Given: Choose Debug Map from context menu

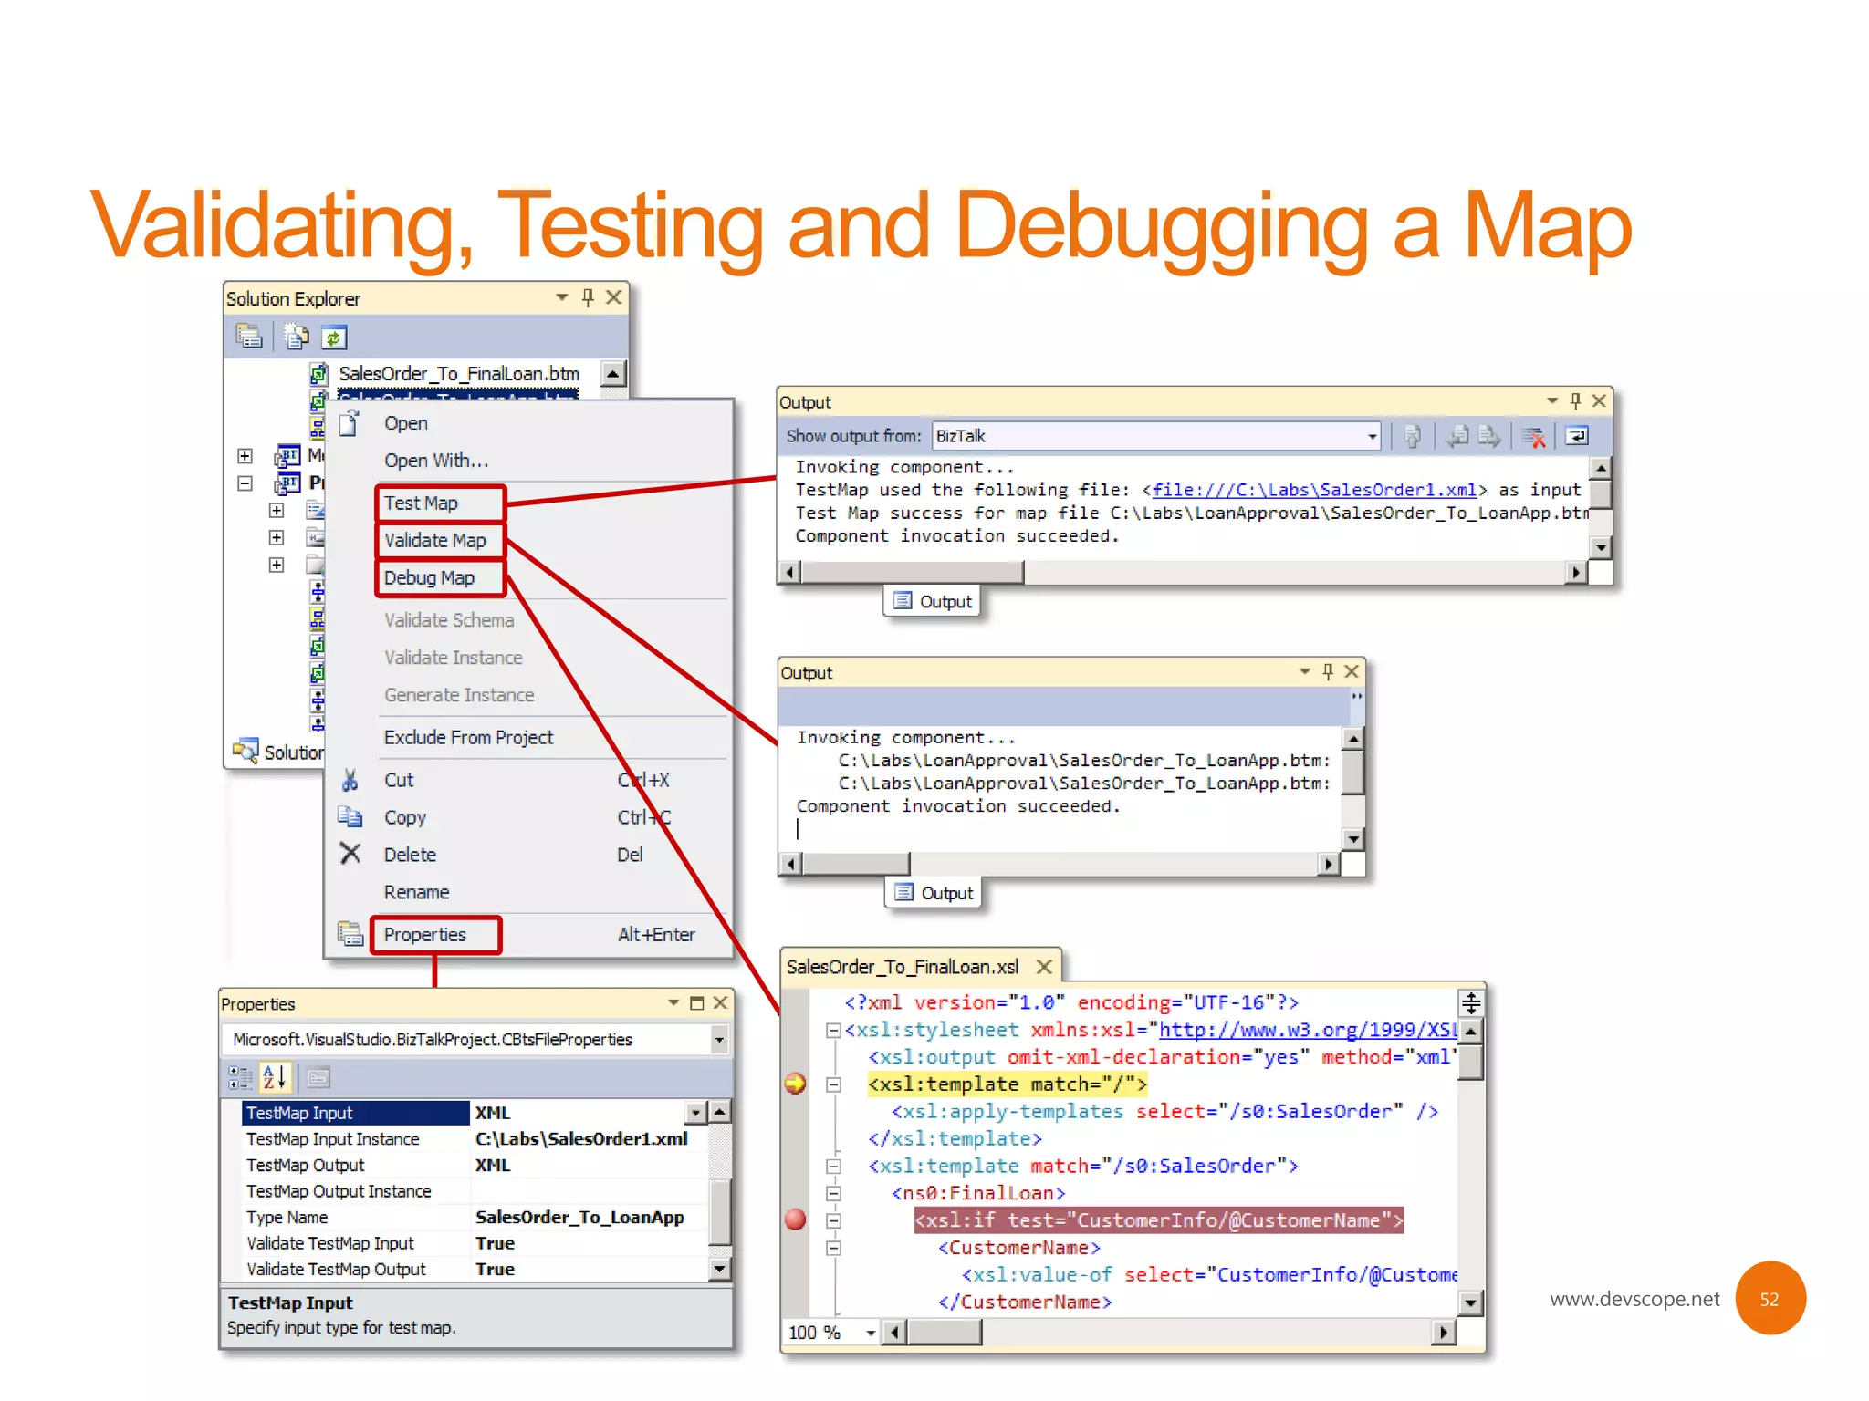Looking at the screenshot, I should [x=439, y=577].
